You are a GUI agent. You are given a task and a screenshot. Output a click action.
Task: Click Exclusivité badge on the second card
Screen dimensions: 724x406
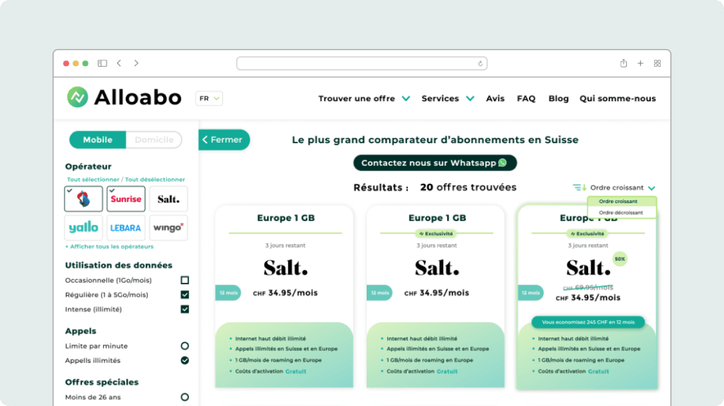437,234
